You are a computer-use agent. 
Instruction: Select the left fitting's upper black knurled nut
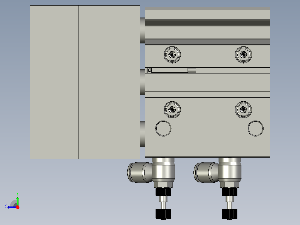click(163, 192)
